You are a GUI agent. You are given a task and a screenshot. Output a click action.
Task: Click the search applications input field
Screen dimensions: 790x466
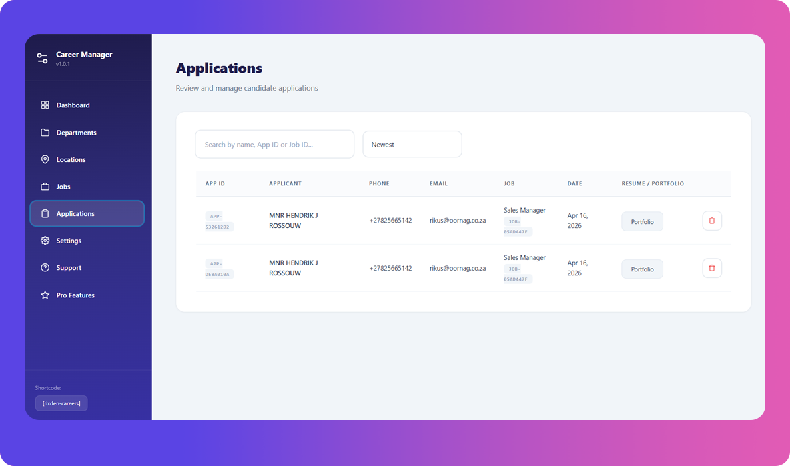(x=274, y=144)
